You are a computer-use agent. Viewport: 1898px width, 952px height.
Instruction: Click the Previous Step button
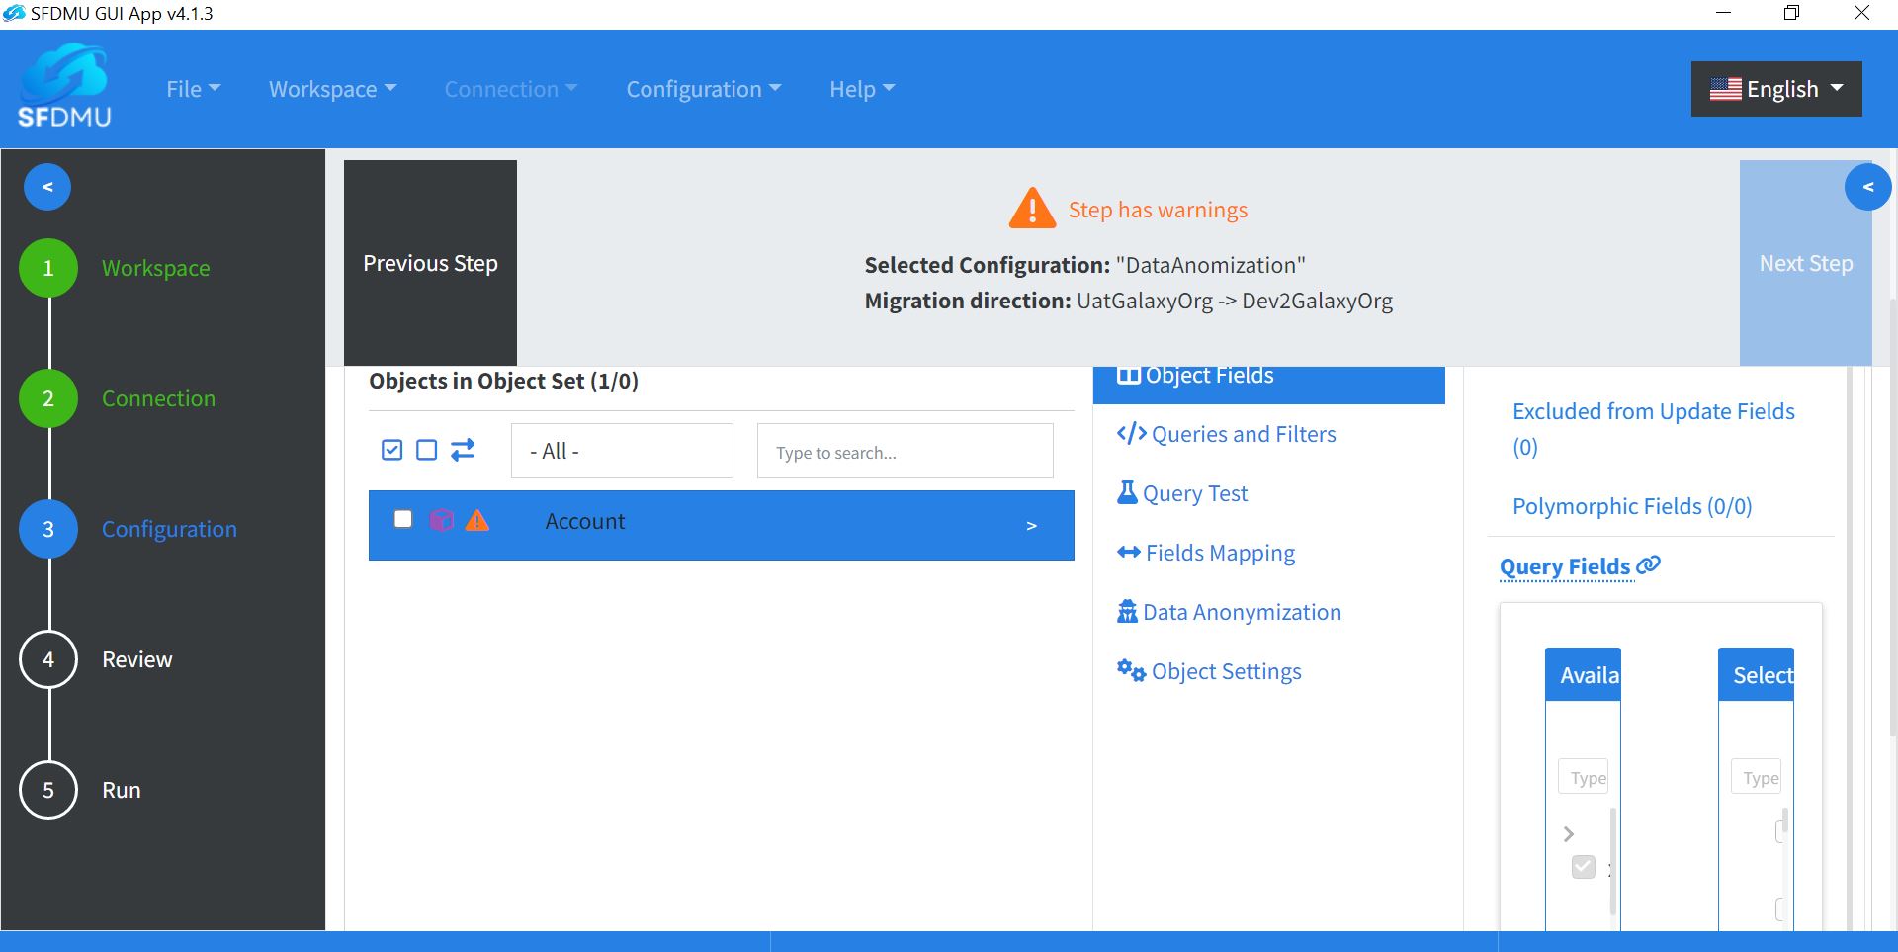pos(430,263)
